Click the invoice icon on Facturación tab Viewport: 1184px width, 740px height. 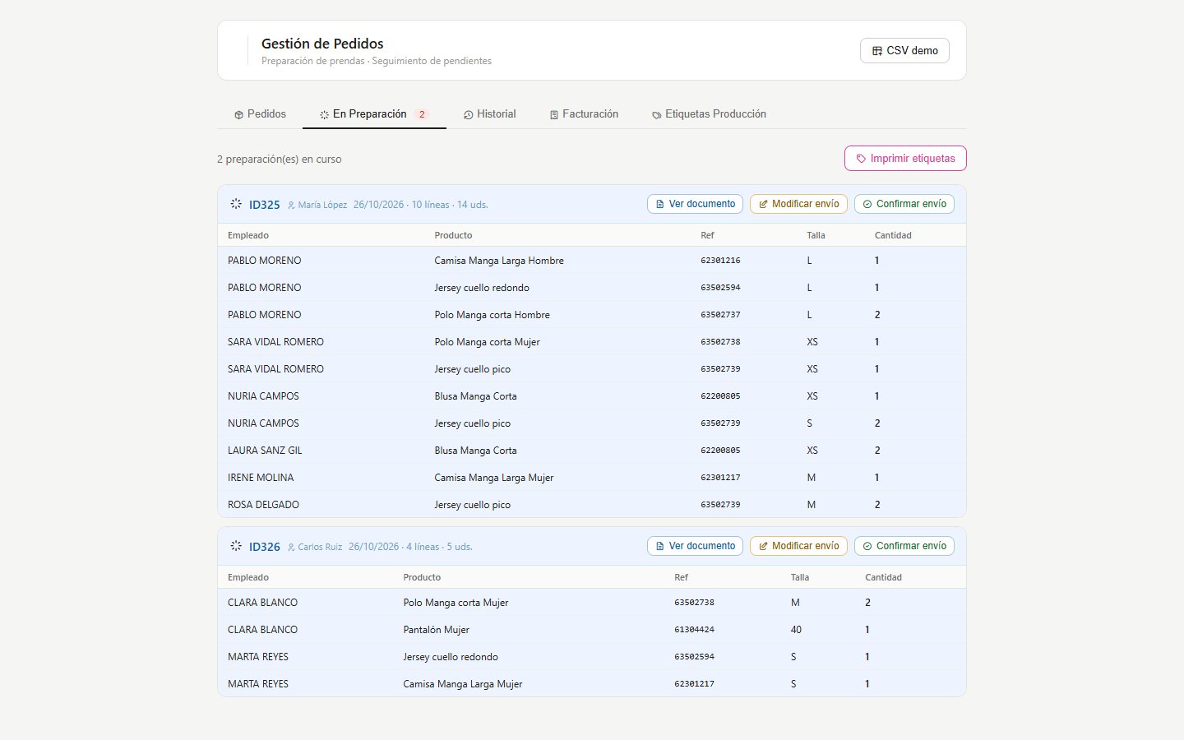pyautogui.click(x=554, y=115)
